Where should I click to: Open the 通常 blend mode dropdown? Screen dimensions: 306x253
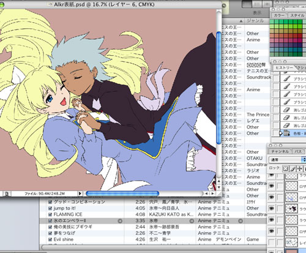coord(287,159)
